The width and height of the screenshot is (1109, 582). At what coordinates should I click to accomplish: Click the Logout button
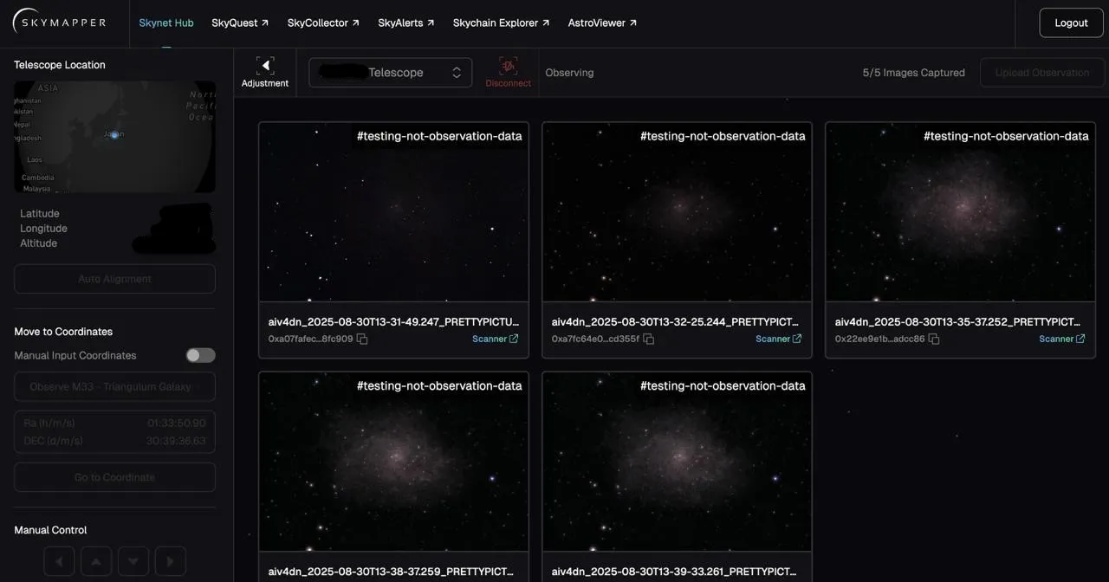pyautogui.click(x=1071, y=23)
